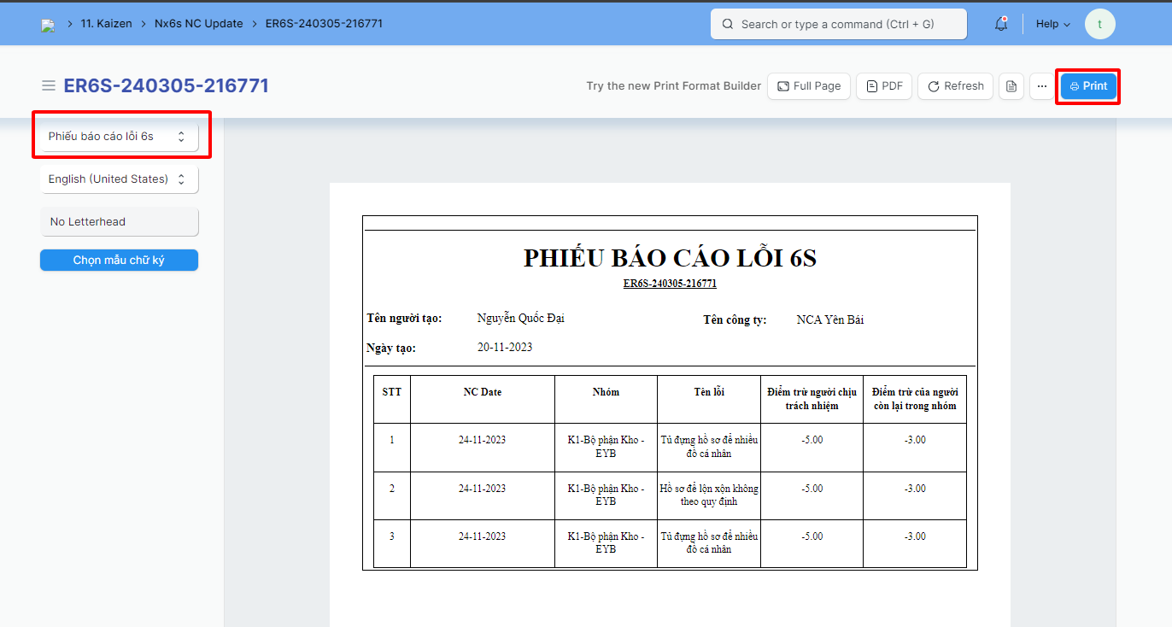Image resolution: width=1172 pixels, height=627 pixels.
Task: Click the document icon button beside Refresh
Action: pyautogui.click(x=1011, y=86)
